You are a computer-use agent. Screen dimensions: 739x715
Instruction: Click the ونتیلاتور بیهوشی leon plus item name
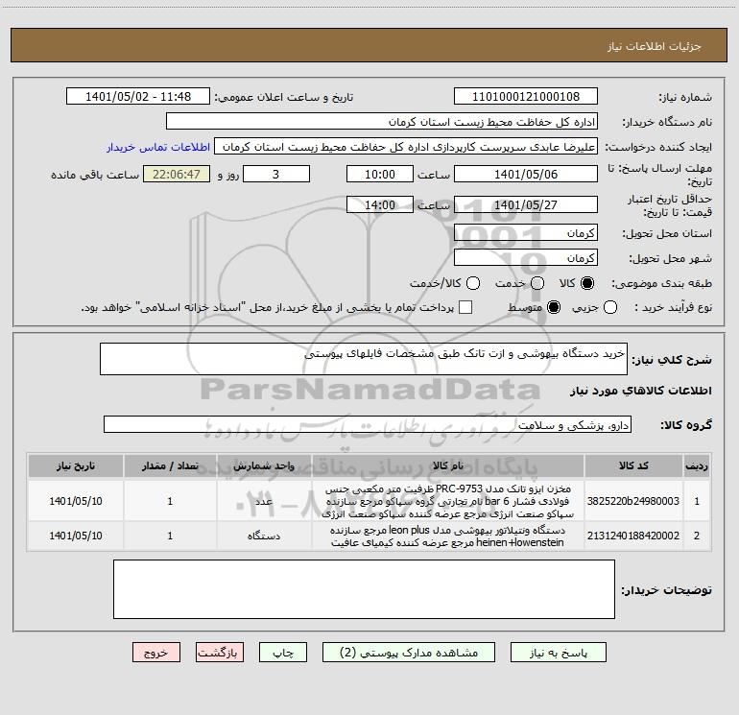pos(447,536)
